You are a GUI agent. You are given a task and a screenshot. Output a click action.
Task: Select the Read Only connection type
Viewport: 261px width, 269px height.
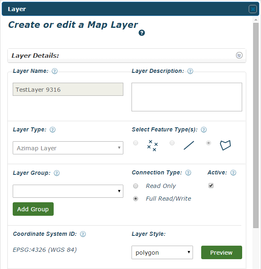(x=136, y=186)
